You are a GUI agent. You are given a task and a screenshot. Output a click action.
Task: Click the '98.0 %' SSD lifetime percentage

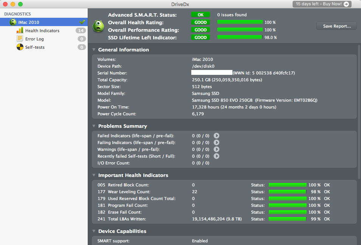(271, 37)
